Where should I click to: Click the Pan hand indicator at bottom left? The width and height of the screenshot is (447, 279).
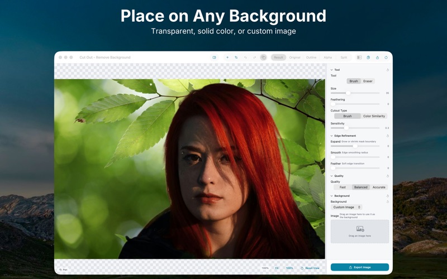pyautogui.click(x=63, y=270)
